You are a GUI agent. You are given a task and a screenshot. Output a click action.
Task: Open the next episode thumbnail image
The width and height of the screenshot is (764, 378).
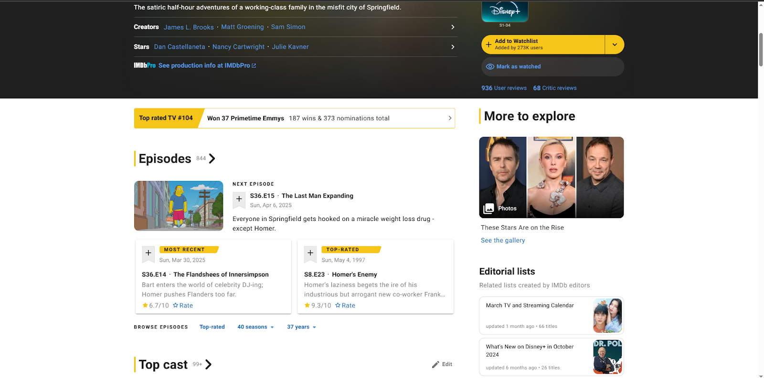point(179,206)
